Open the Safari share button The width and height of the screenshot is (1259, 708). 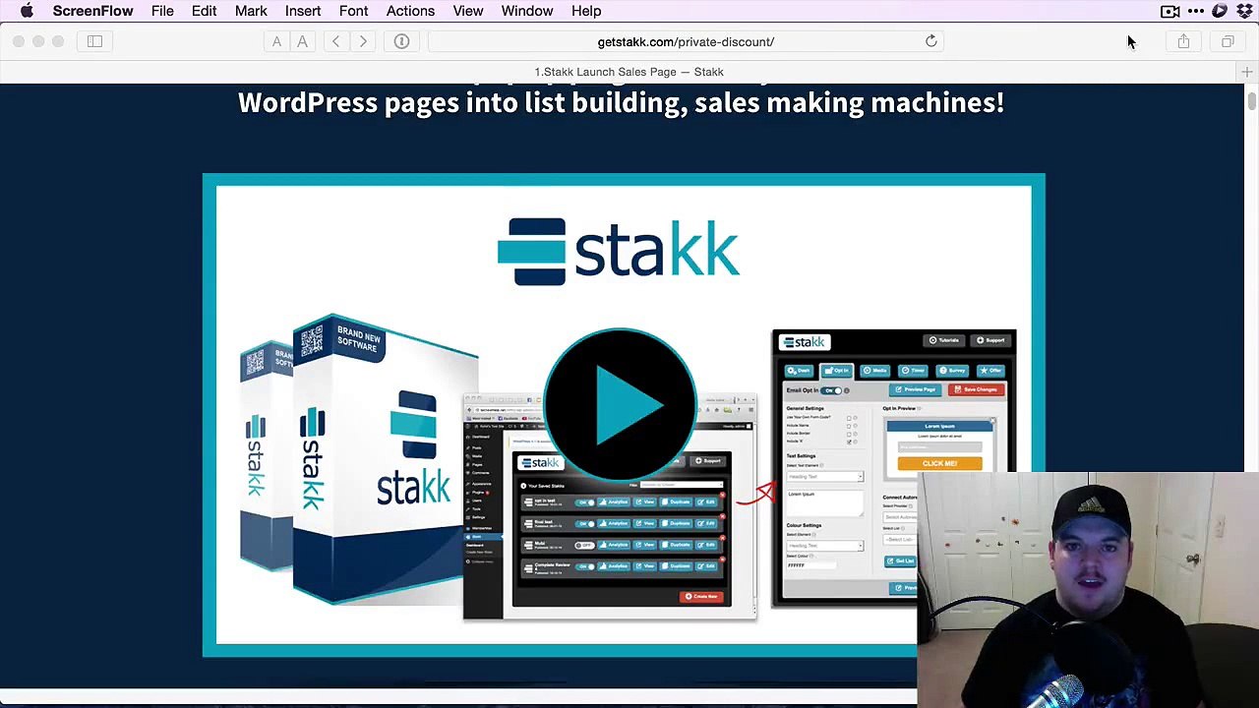1183,41
